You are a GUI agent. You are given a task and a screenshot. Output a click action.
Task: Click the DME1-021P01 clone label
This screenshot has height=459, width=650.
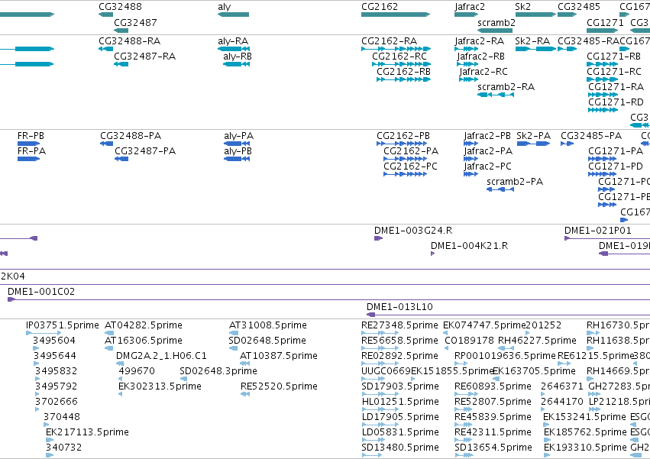pos(598,230)
